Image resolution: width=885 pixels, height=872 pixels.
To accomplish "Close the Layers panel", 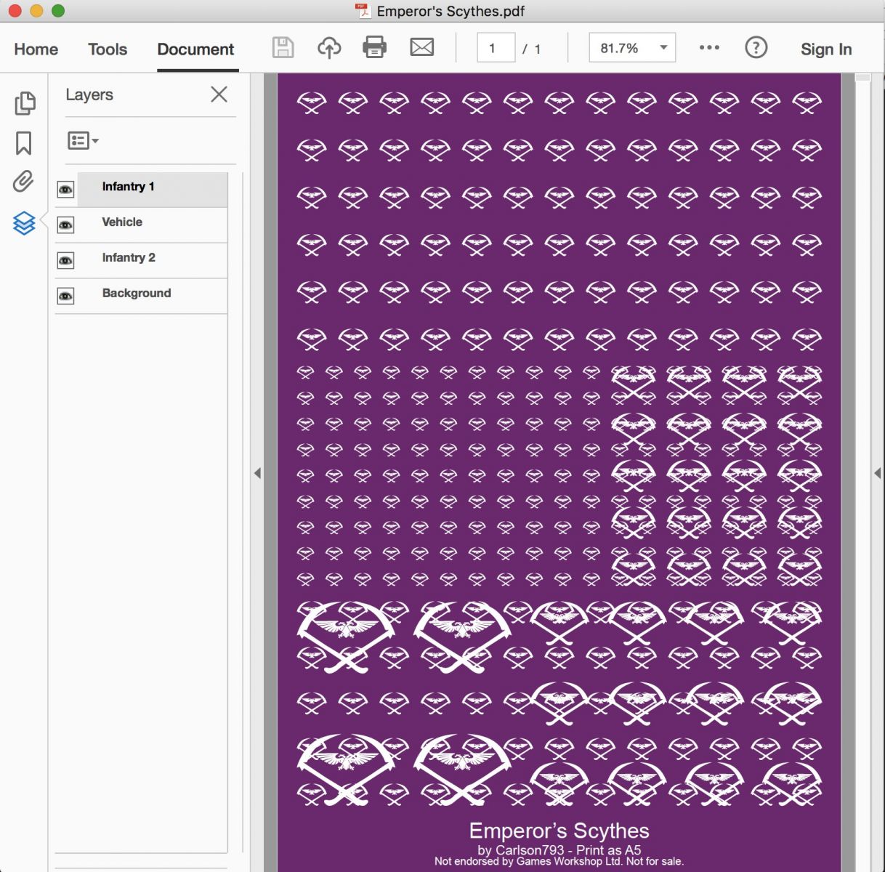I will (x=219, y=94).
